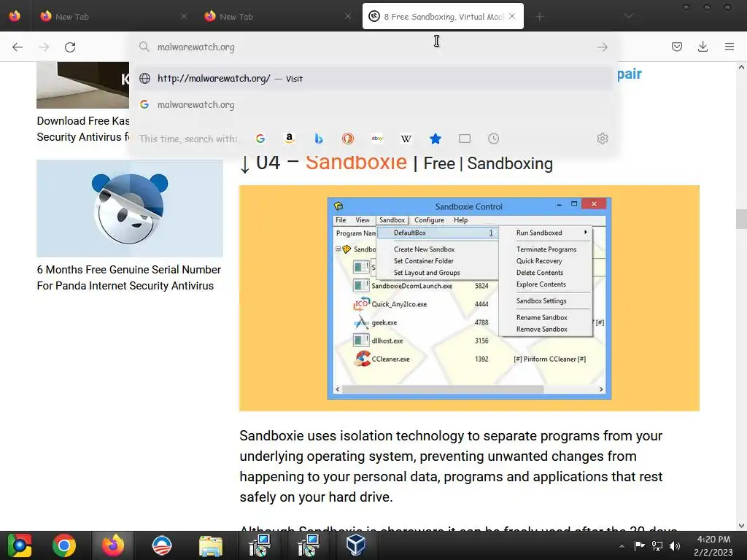Close the 8 Free Sandboxing tab
The width and height of the screenshot is (747, 560).
click(512, 16)
